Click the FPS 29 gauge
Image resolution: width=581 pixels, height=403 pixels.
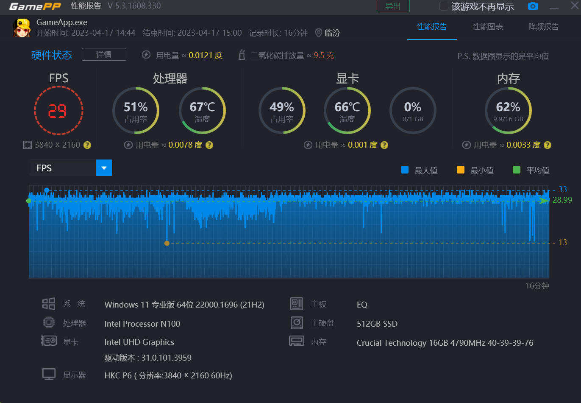coord(58,111)
